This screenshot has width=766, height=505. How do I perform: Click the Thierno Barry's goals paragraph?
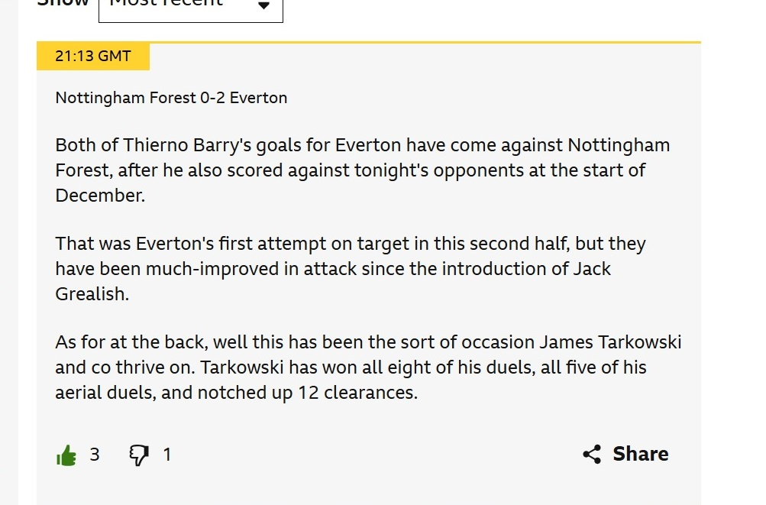point(362,170)
